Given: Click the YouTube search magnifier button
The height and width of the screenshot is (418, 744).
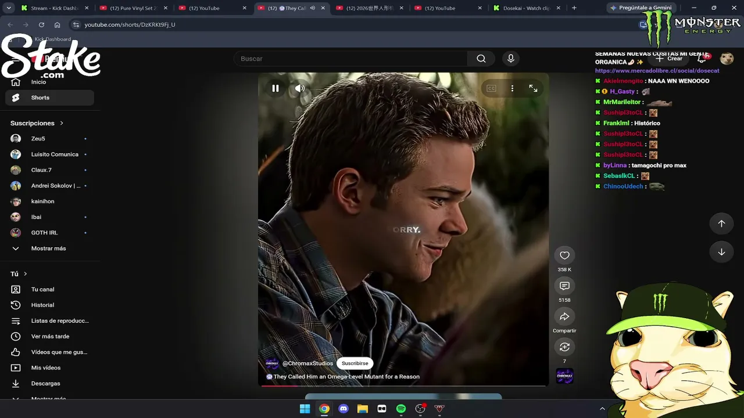Looking at the screenshot, I should point(481,59).
